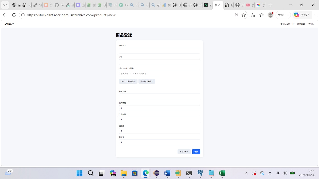
Task: Click into the 販売価格 field
Action: (160, 108)
